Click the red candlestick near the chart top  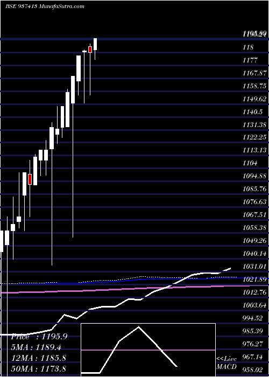pyautogui.click(x=90, y=50)
